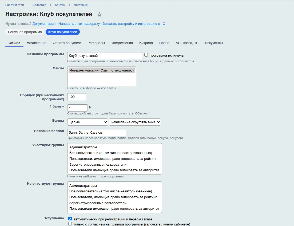Select 'Зарегистрированные пользователи' in Не участвуют группы
294x226 pixels.
point(114,203)
